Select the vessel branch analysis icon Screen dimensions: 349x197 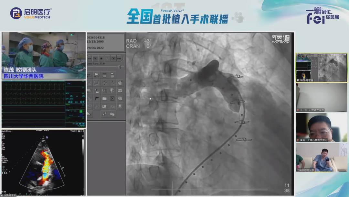(x=112, y=83)
